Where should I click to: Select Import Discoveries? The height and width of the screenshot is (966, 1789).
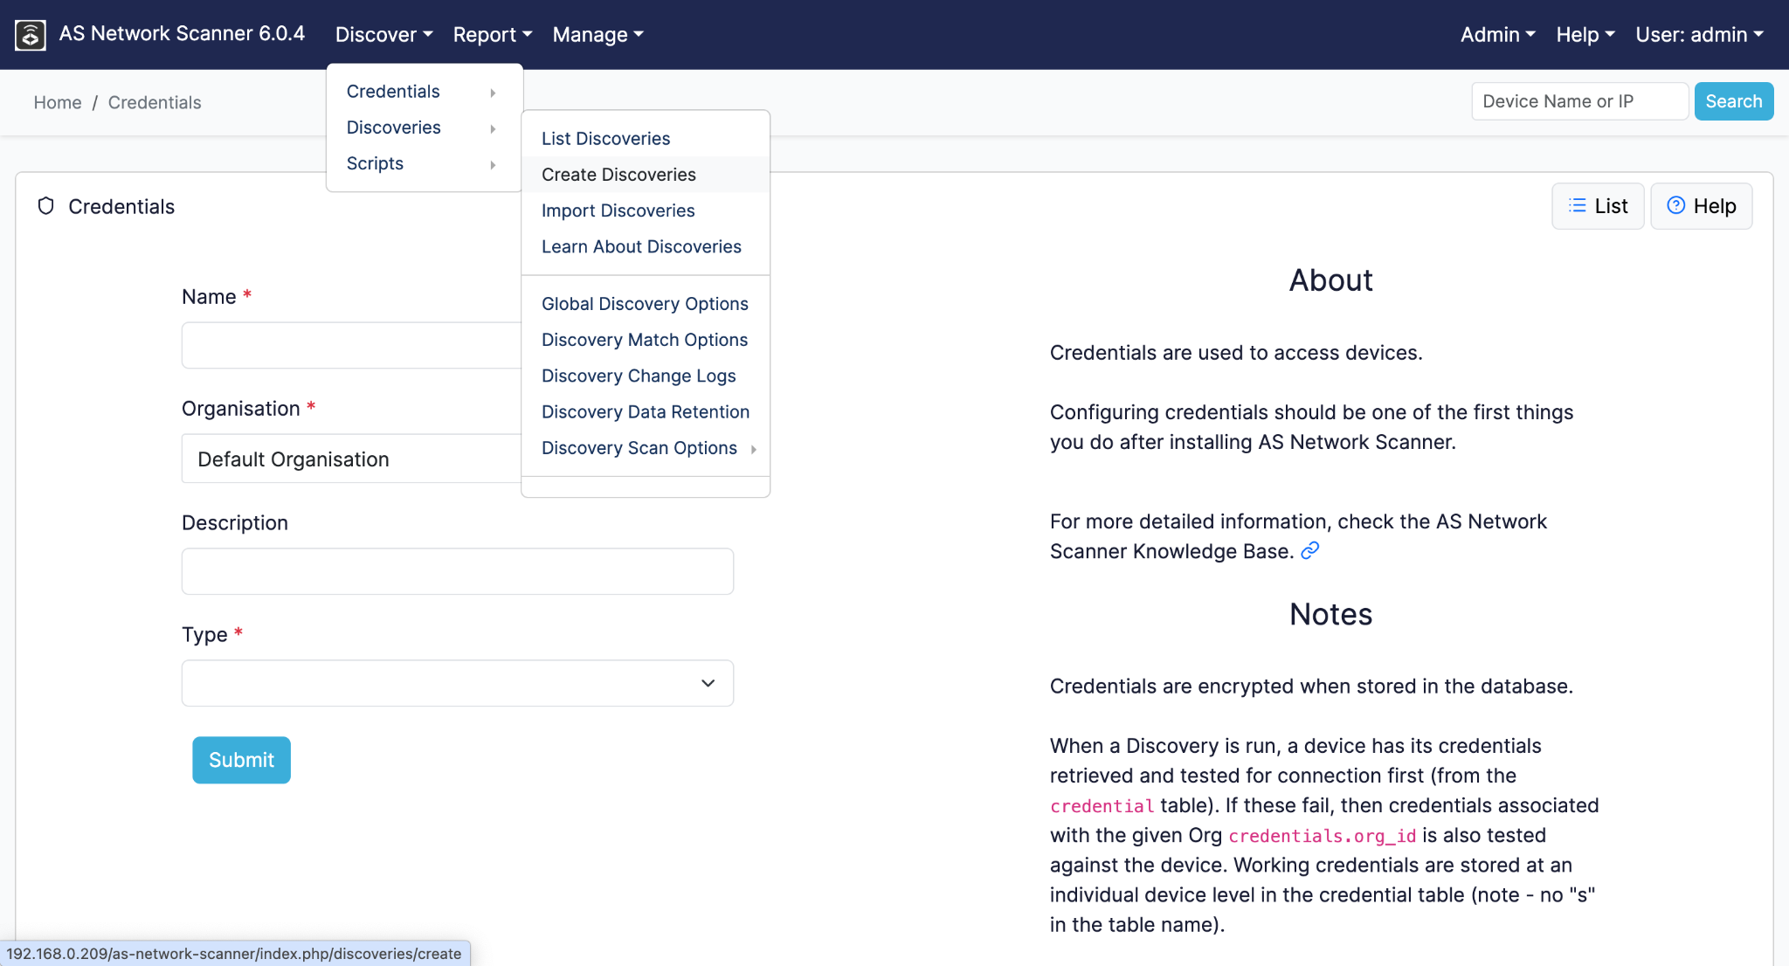click(x=646, y=210)
